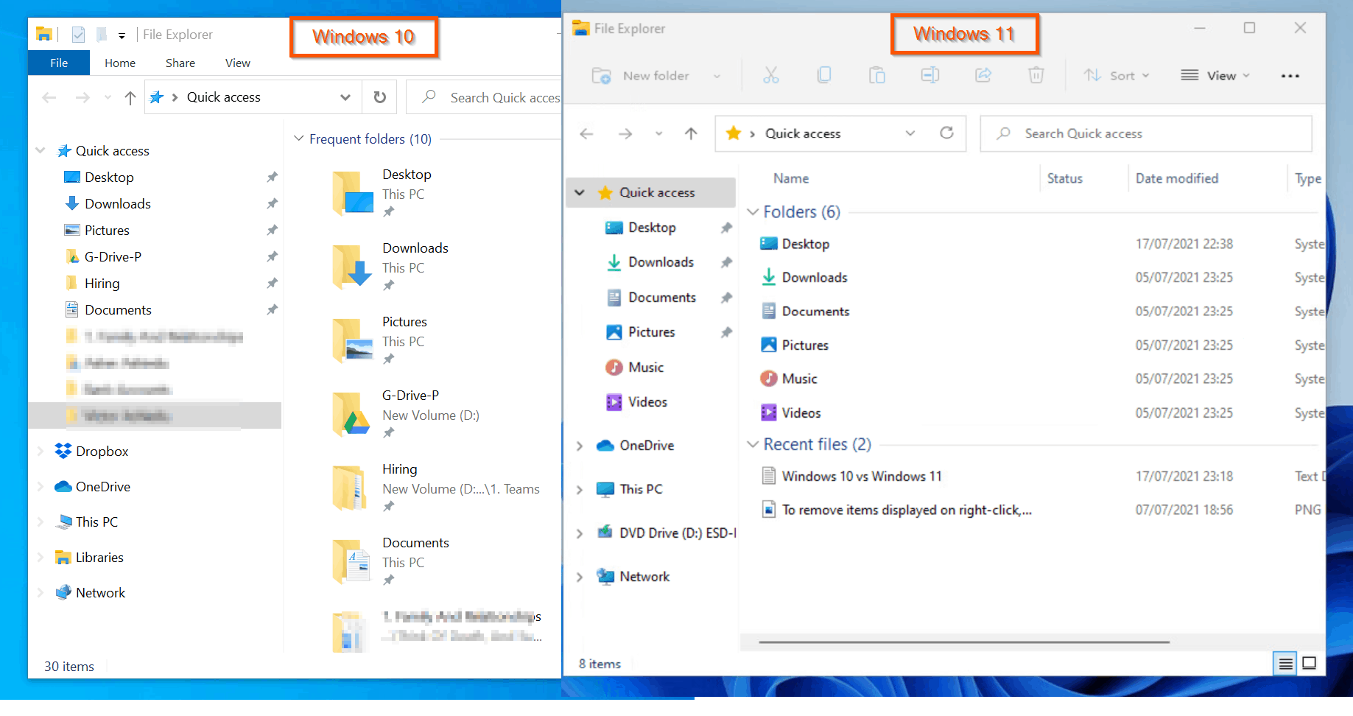Screen dimensions: 1353x716
Task: Unpin Hiring folder in Windows 10 pane
Action: pyautogui.click(x=272, y=283)
